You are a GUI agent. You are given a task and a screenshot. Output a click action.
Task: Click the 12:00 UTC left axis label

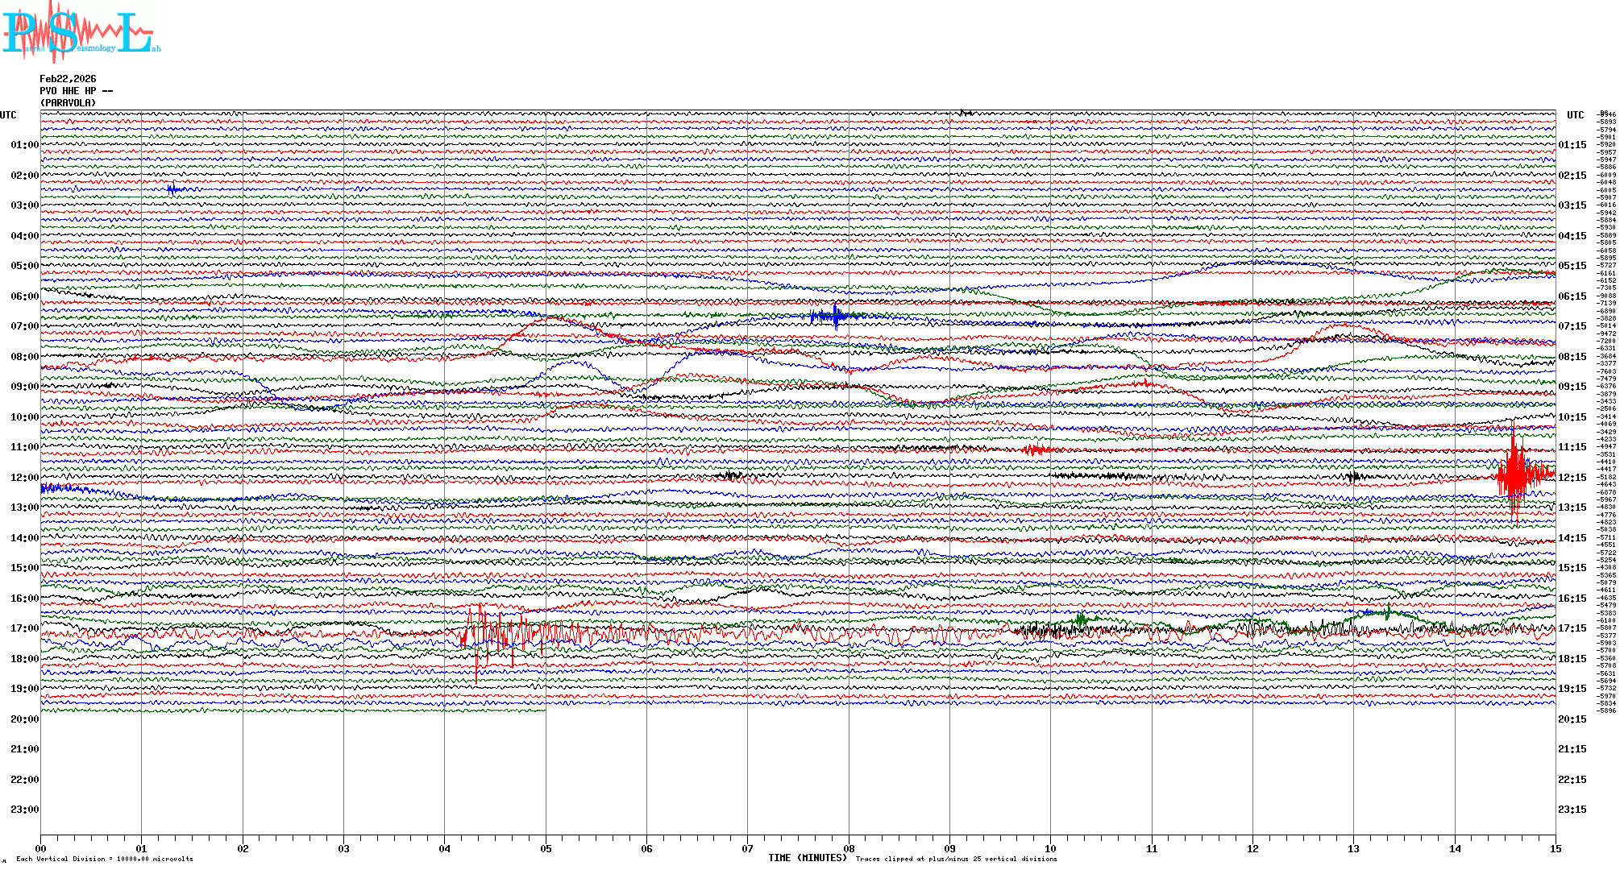(x=24, y=478)
